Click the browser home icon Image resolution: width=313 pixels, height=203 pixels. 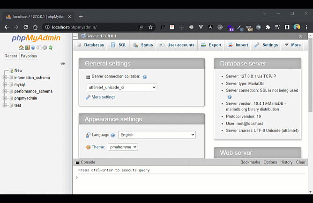[x=35, y=27]
